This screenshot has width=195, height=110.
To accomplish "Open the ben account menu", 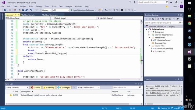I will tap(176, 6).
